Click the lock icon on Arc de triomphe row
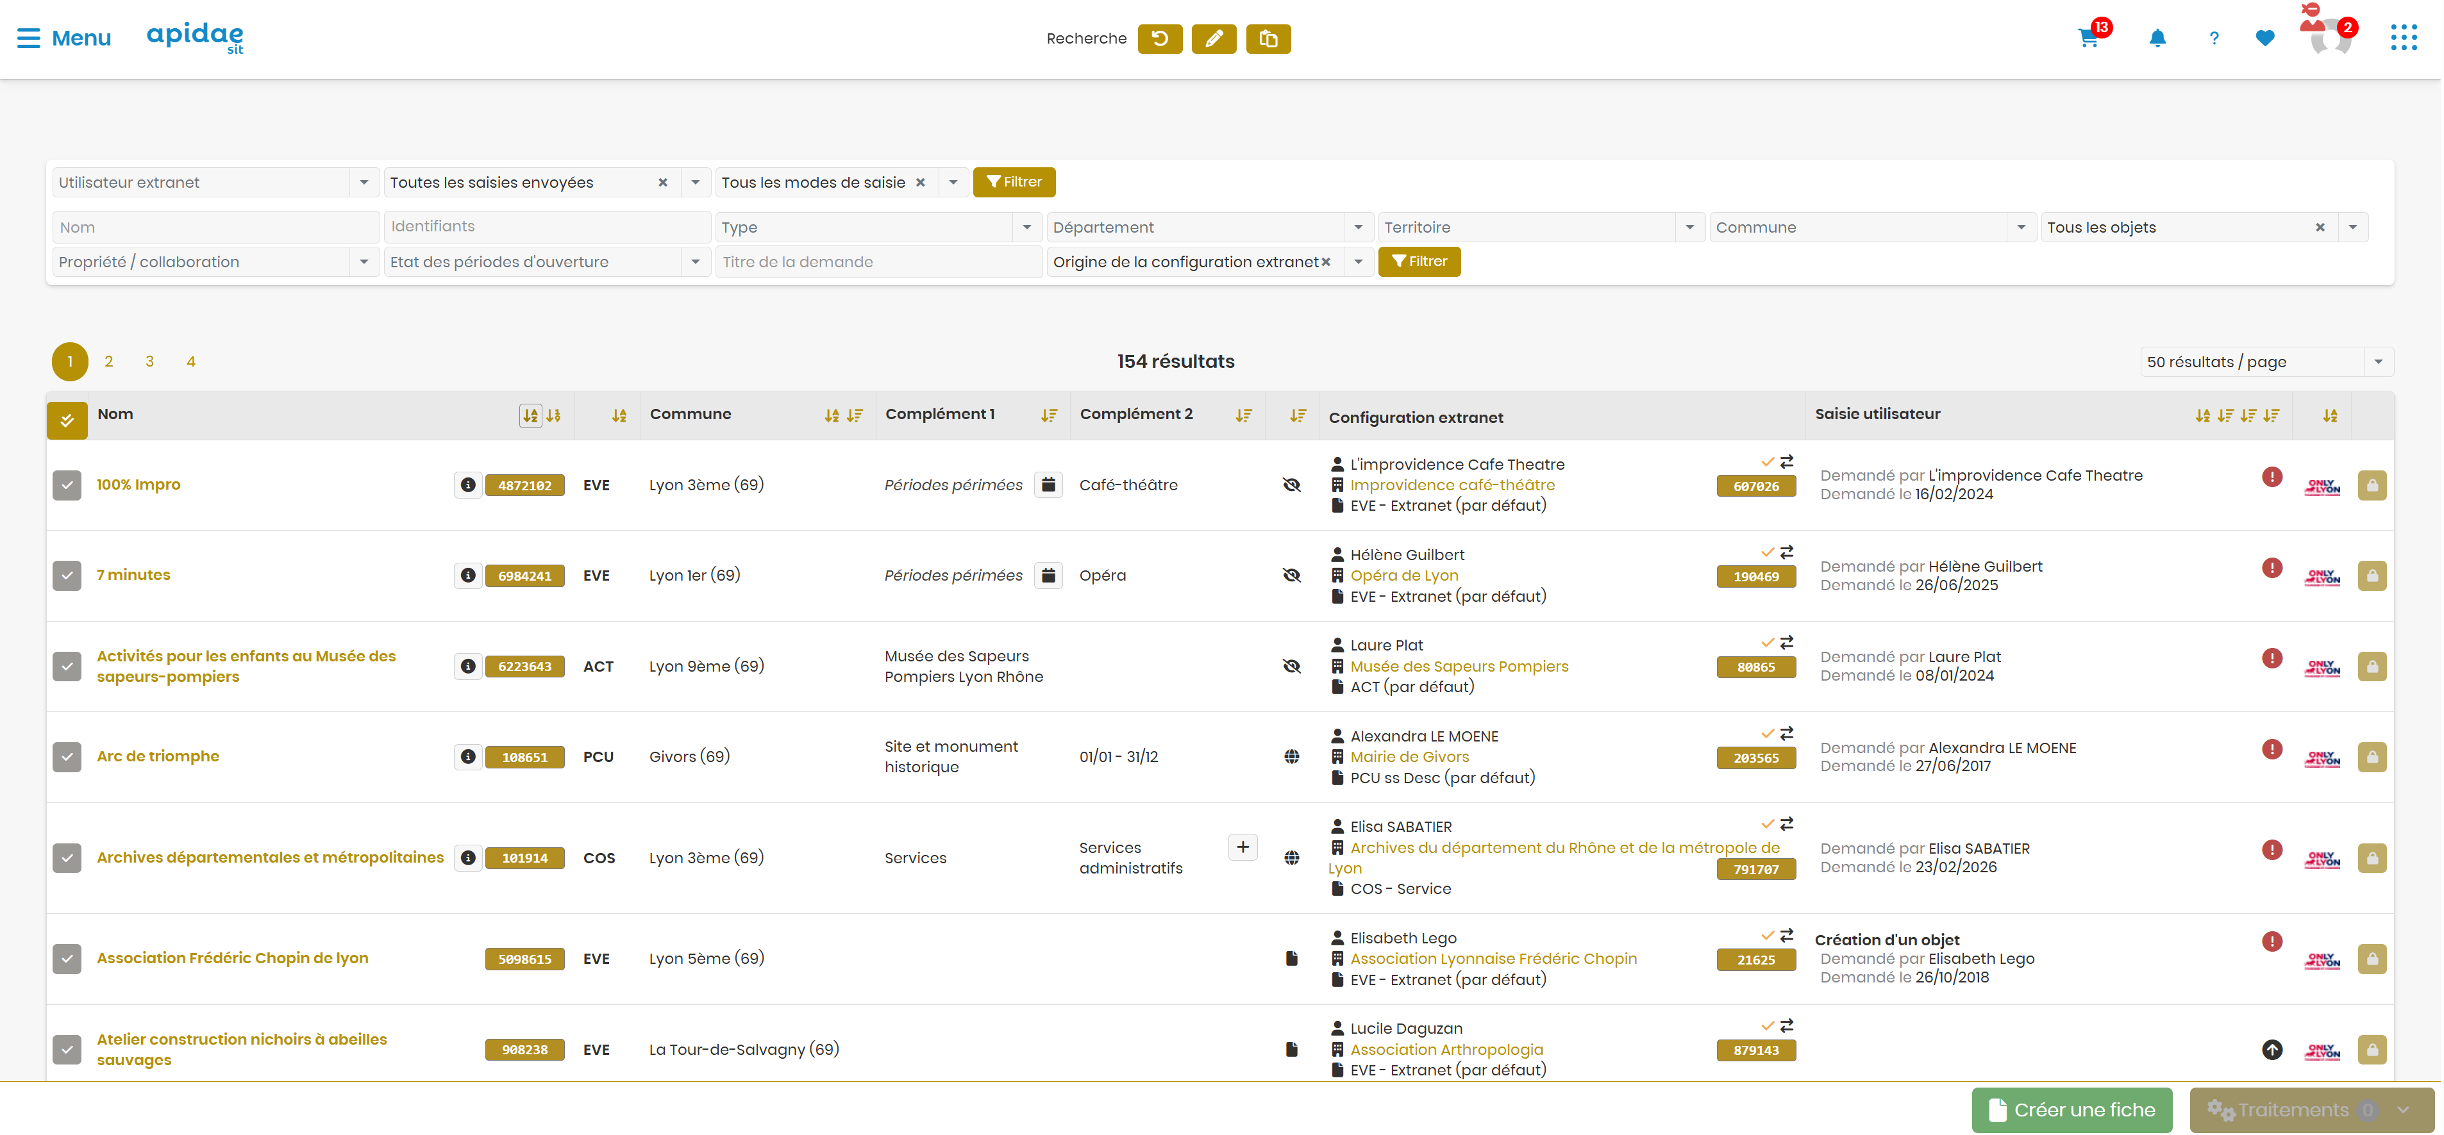 click(2372, 757)
